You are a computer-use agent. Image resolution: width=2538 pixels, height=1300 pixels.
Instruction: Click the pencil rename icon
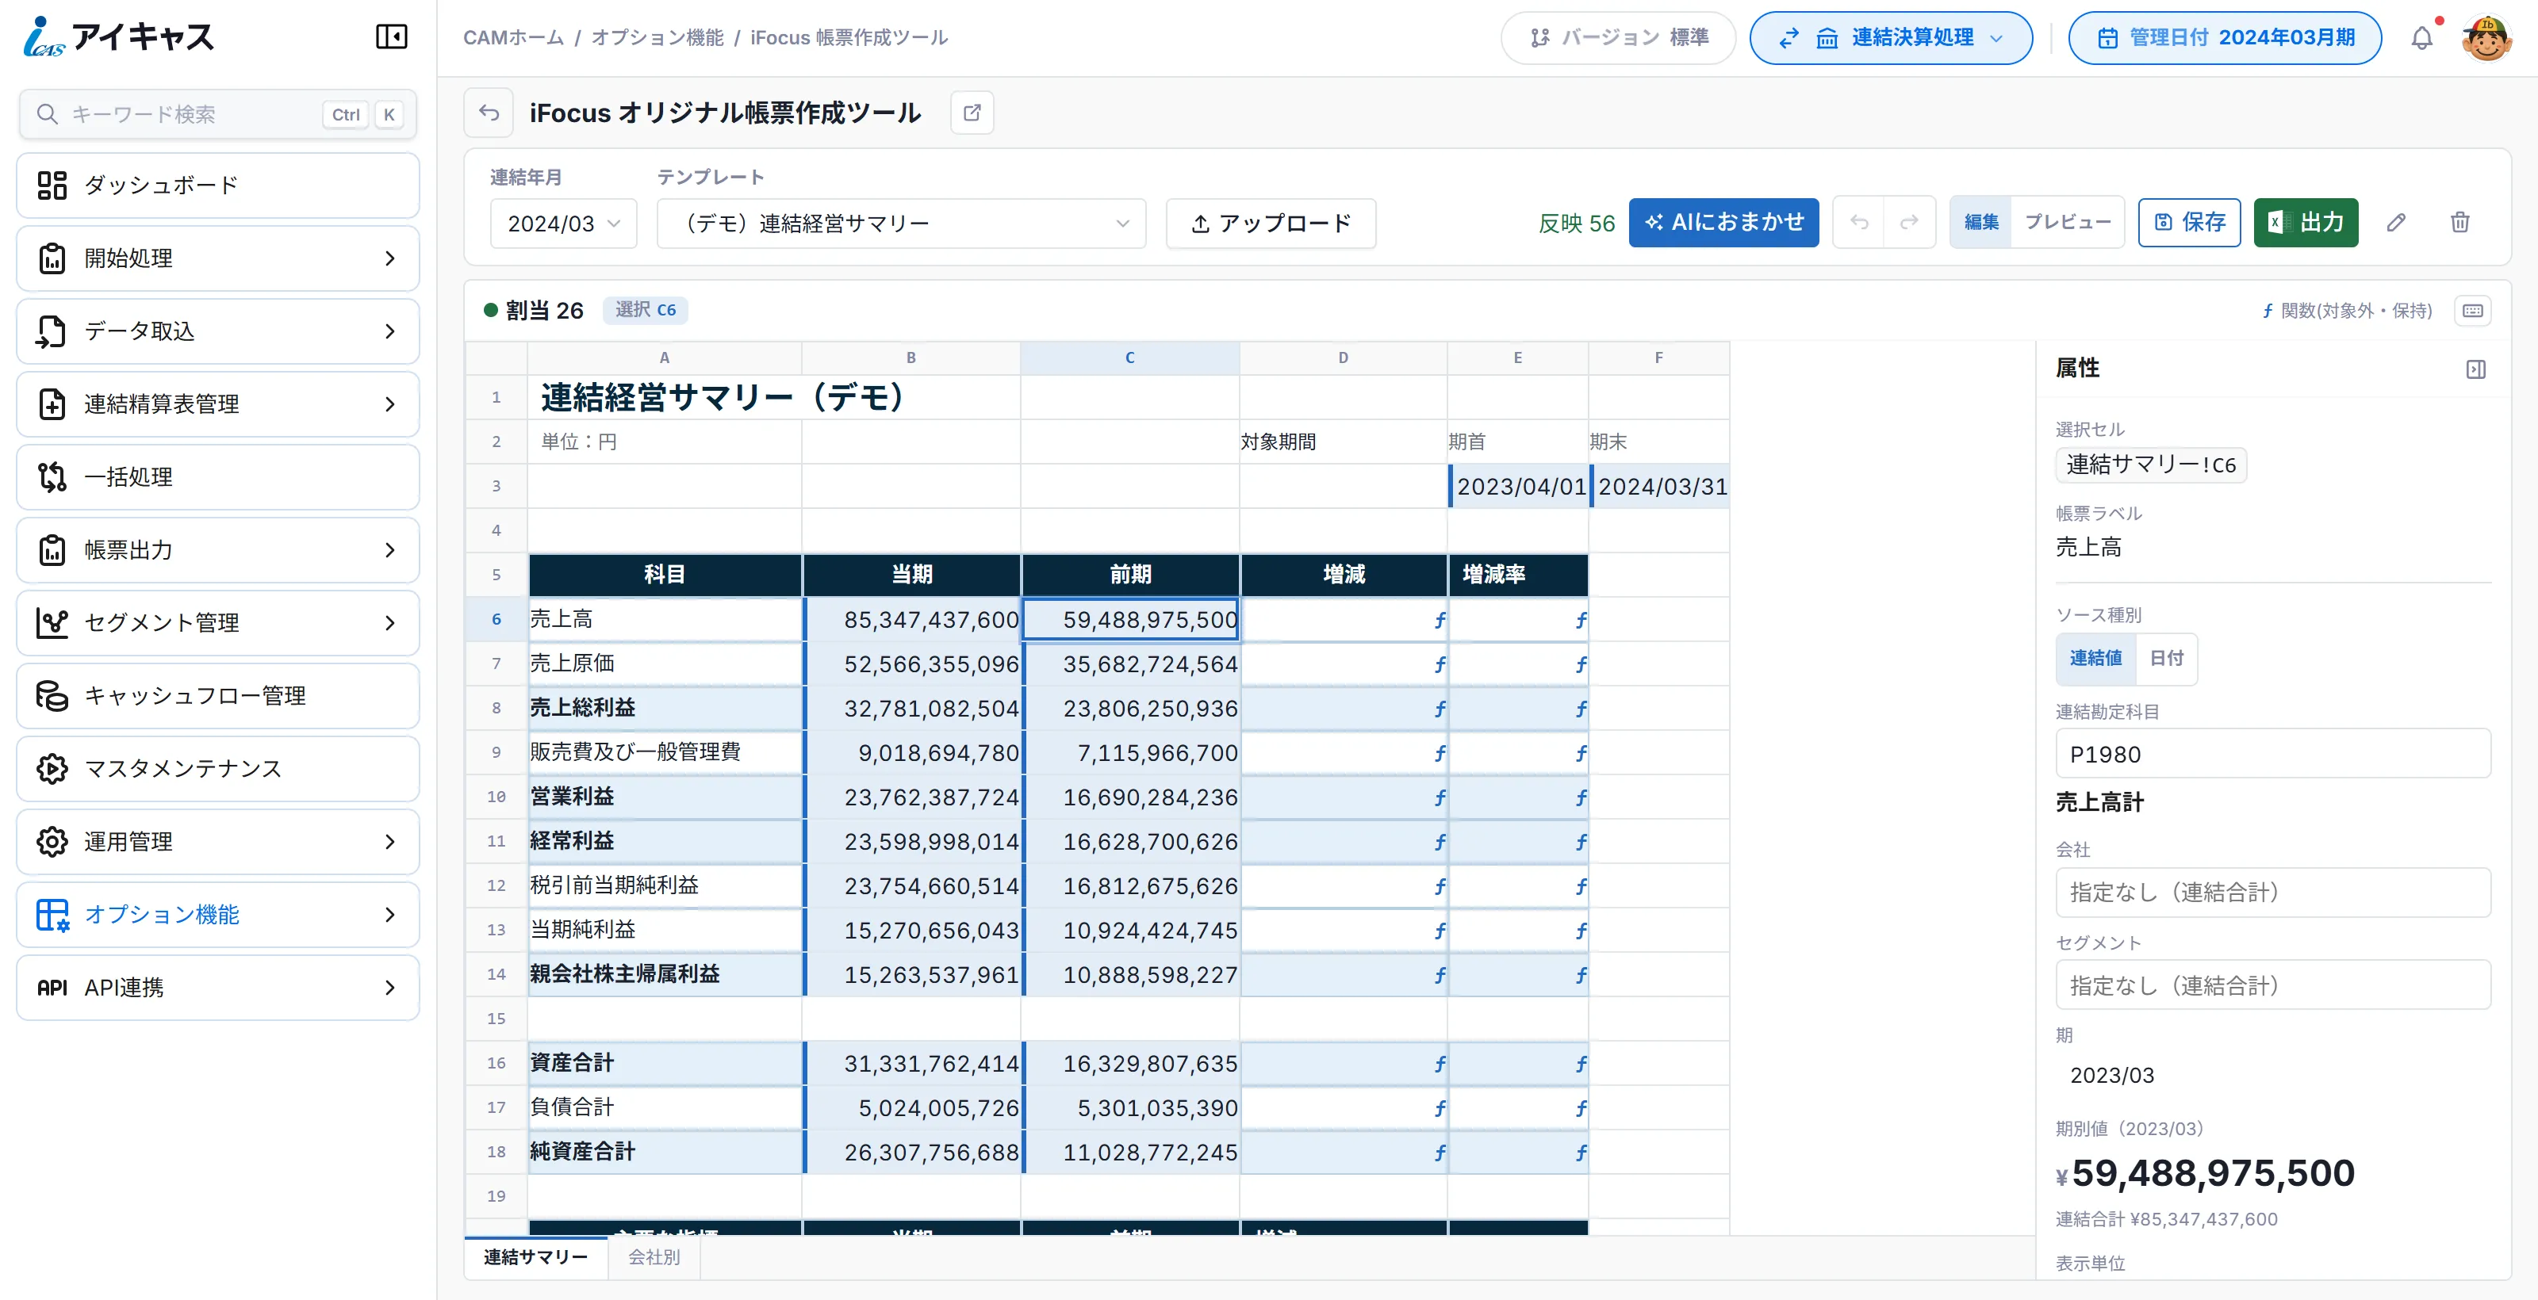[x=2396, y=223]
